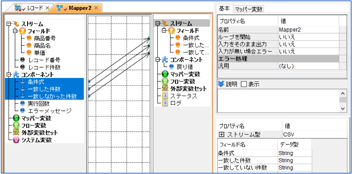This screenshot has width=352, height=174.
Task: Select 一致した件数 in the left tree
Action: pos(44,89)
